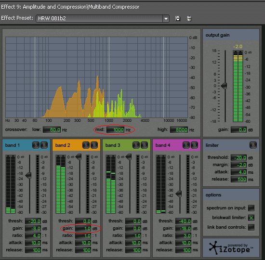
Task: Click the band 1 attack 10.0 field
Action: pyautogui.click(x=33, y=243)
